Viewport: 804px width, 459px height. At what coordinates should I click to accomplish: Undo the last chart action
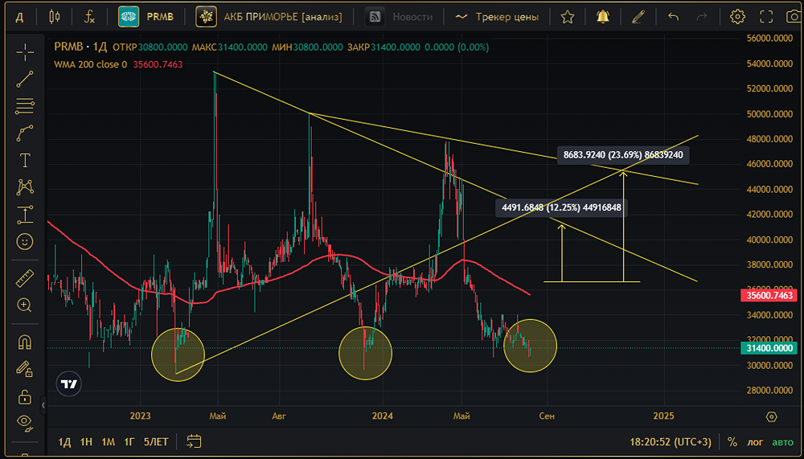point(673,17)
